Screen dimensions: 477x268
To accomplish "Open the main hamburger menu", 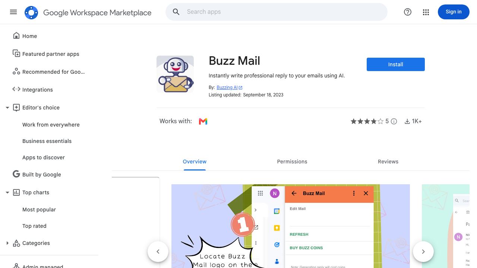I will [x=13, y=12].
